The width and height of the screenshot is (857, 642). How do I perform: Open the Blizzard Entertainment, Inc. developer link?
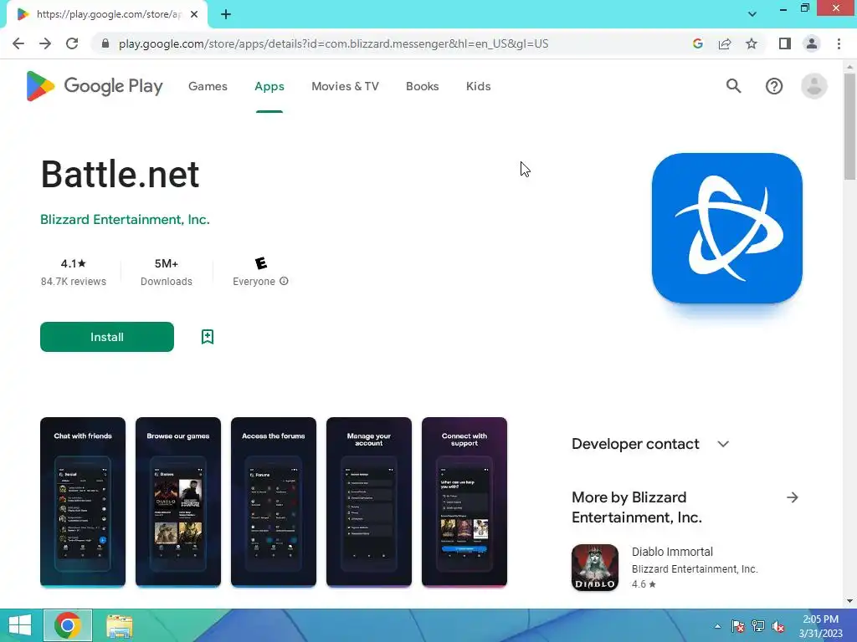[x=125, y=220]
